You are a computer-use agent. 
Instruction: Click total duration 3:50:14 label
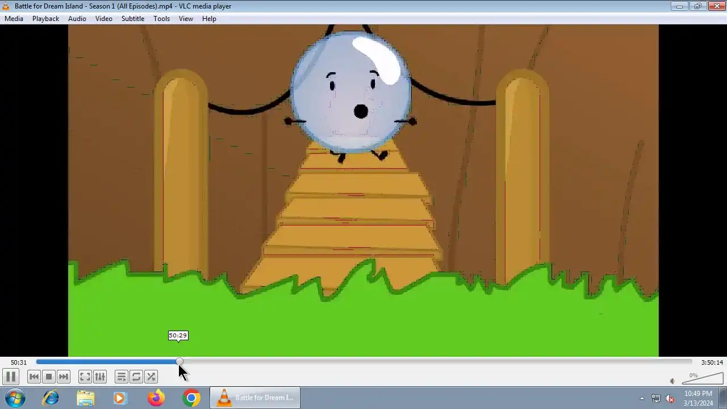click(x=712, y=362)
